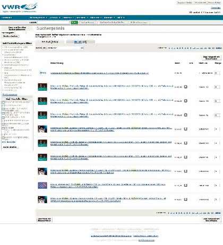The image size is (223, 245).
Task: Click the small document icon in the fifth result row
Action: point(185,129)
